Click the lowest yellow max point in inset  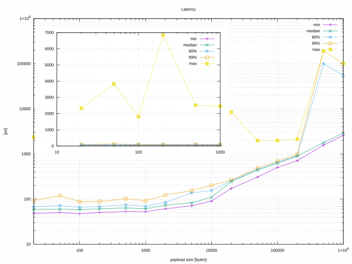138,117
